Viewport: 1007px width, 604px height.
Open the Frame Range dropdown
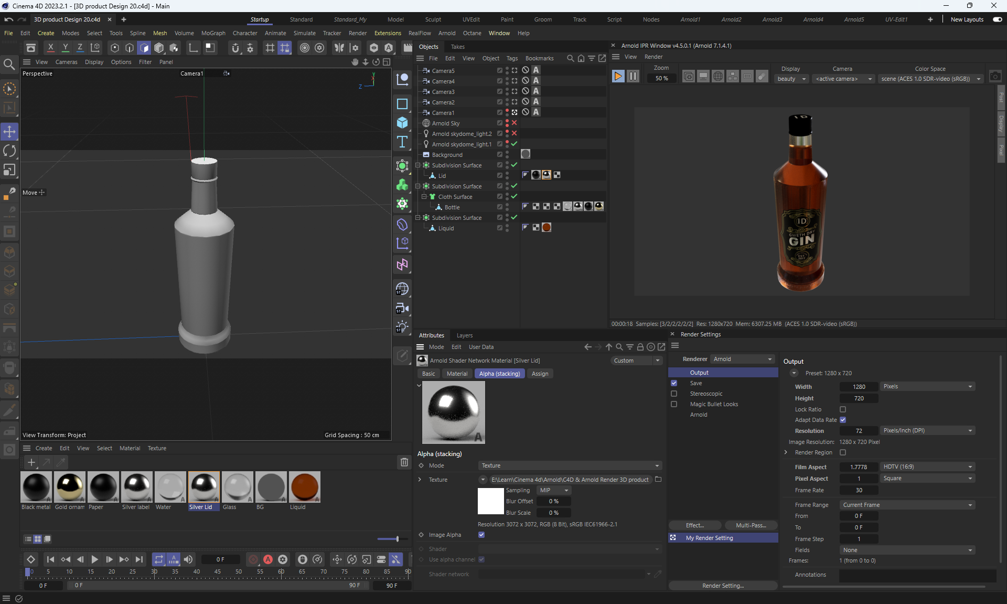(x=907, y=505)
